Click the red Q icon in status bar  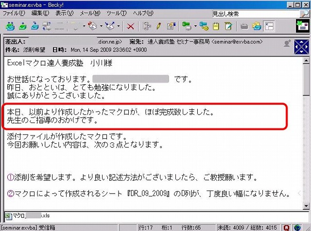pos(286,228)
